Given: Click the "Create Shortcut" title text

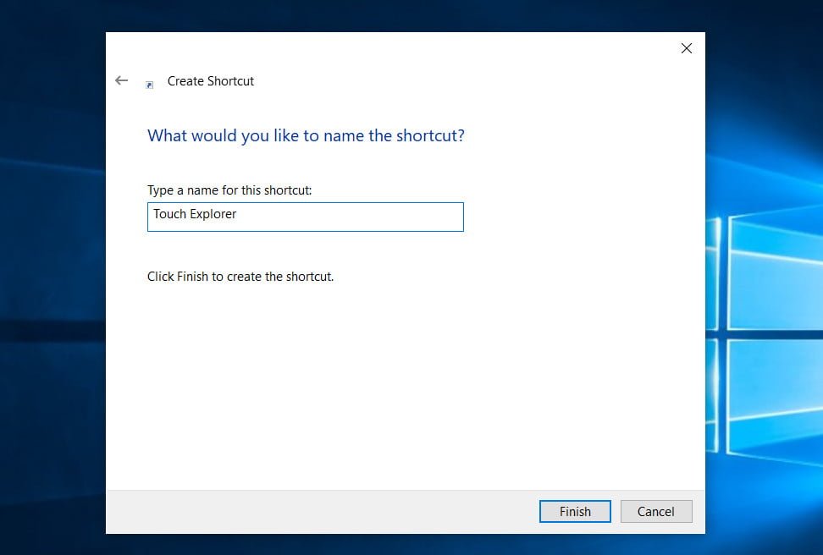Looking at the screenshot, I should 211,81.
